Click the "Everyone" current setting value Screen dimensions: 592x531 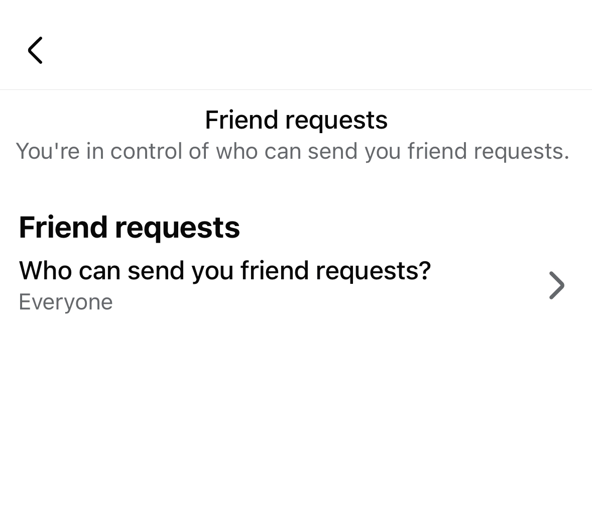66,302
